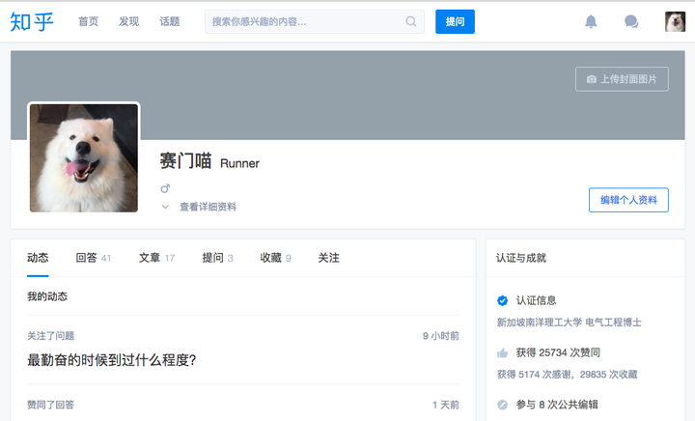Switch to the 回答 41 tab
The image size is (695, 421).
pos(93,258)
